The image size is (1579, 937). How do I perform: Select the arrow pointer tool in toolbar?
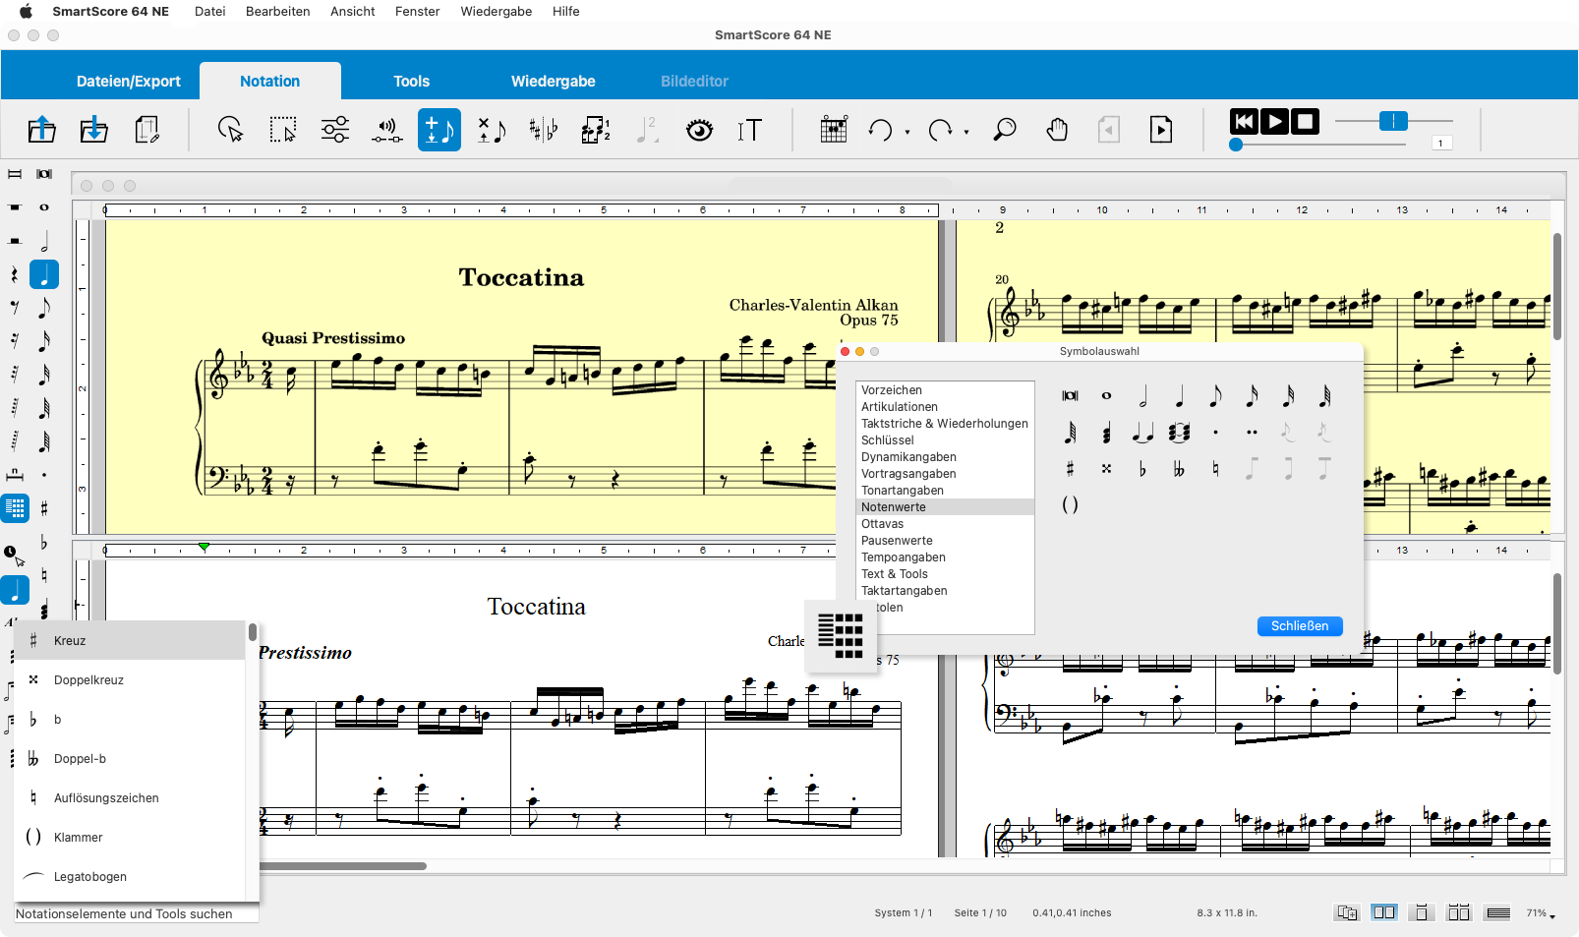(x=230, y=130)
